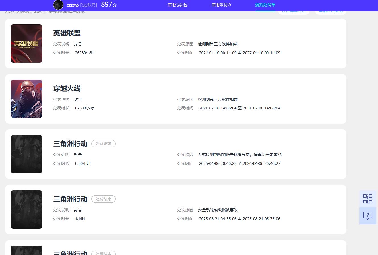Click the cover image of the 1小时 三角洲行动 record
Screen dimensions: 378x255
pos(26,209)
